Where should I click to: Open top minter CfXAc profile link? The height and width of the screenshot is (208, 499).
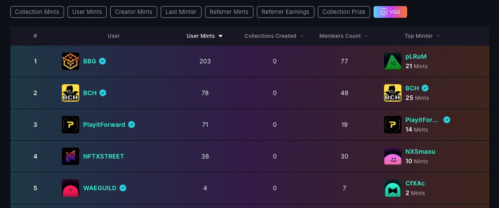(x=415, y=184)
